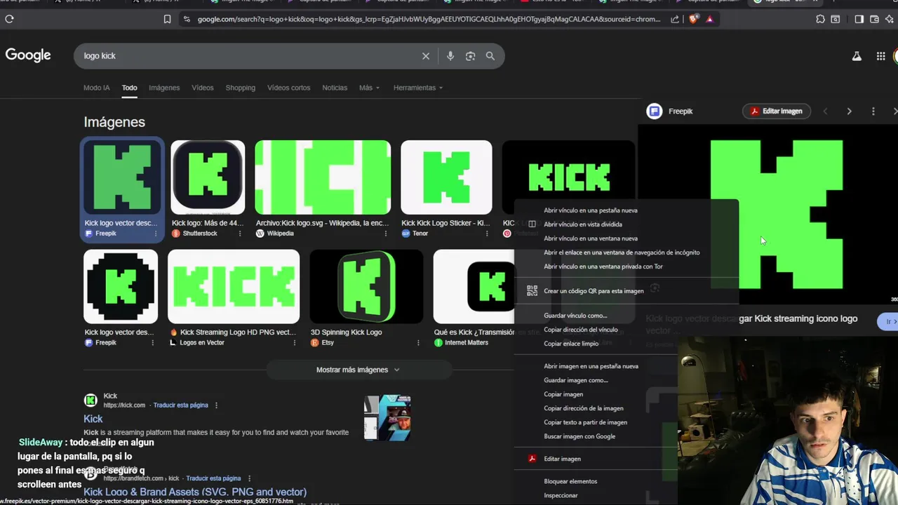Switch to the Imágenes tab
This screenshot has height=505, width=898.
click(164, 88)
